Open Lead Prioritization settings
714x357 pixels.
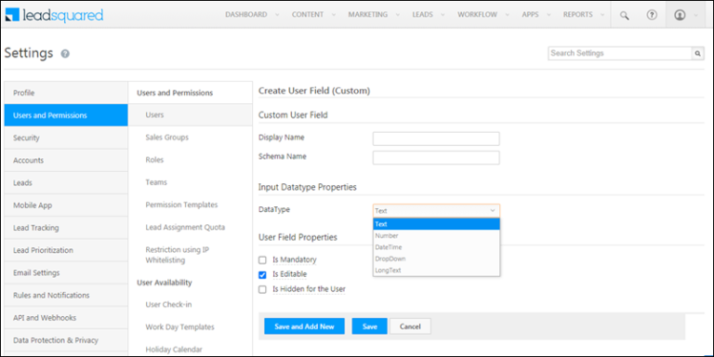[x=66, y=250]
